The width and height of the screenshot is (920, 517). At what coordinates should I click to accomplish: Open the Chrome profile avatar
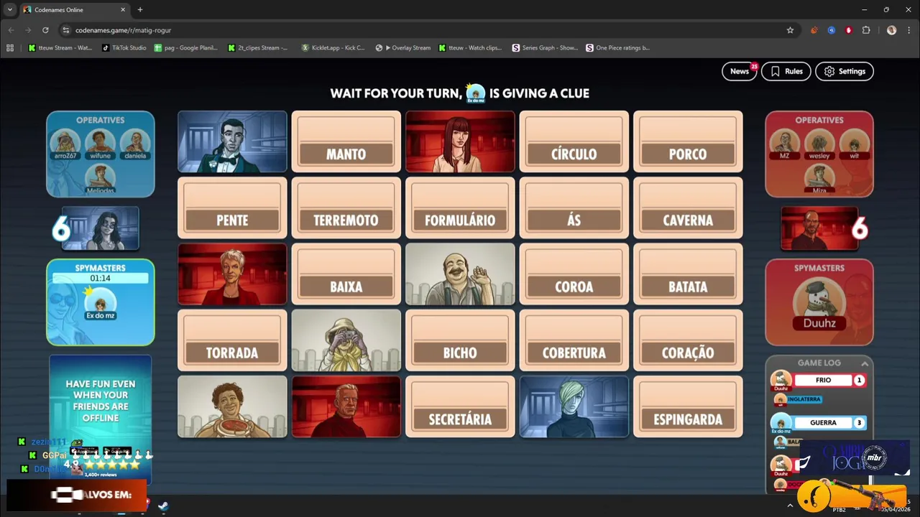(x=891, y=30)
